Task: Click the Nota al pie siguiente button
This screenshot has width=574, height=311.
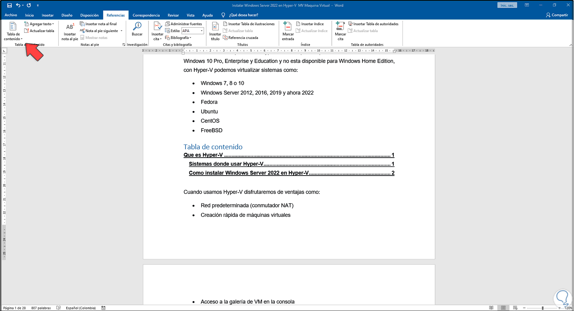Action: click(99, 31)
